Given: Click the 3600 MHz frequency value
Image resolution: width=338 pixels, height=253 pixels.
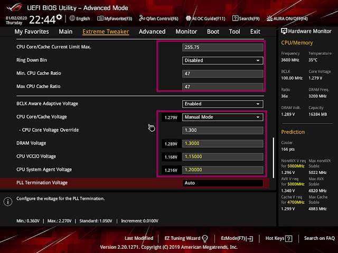Looking at the screenshot, I should click(290, 60).
